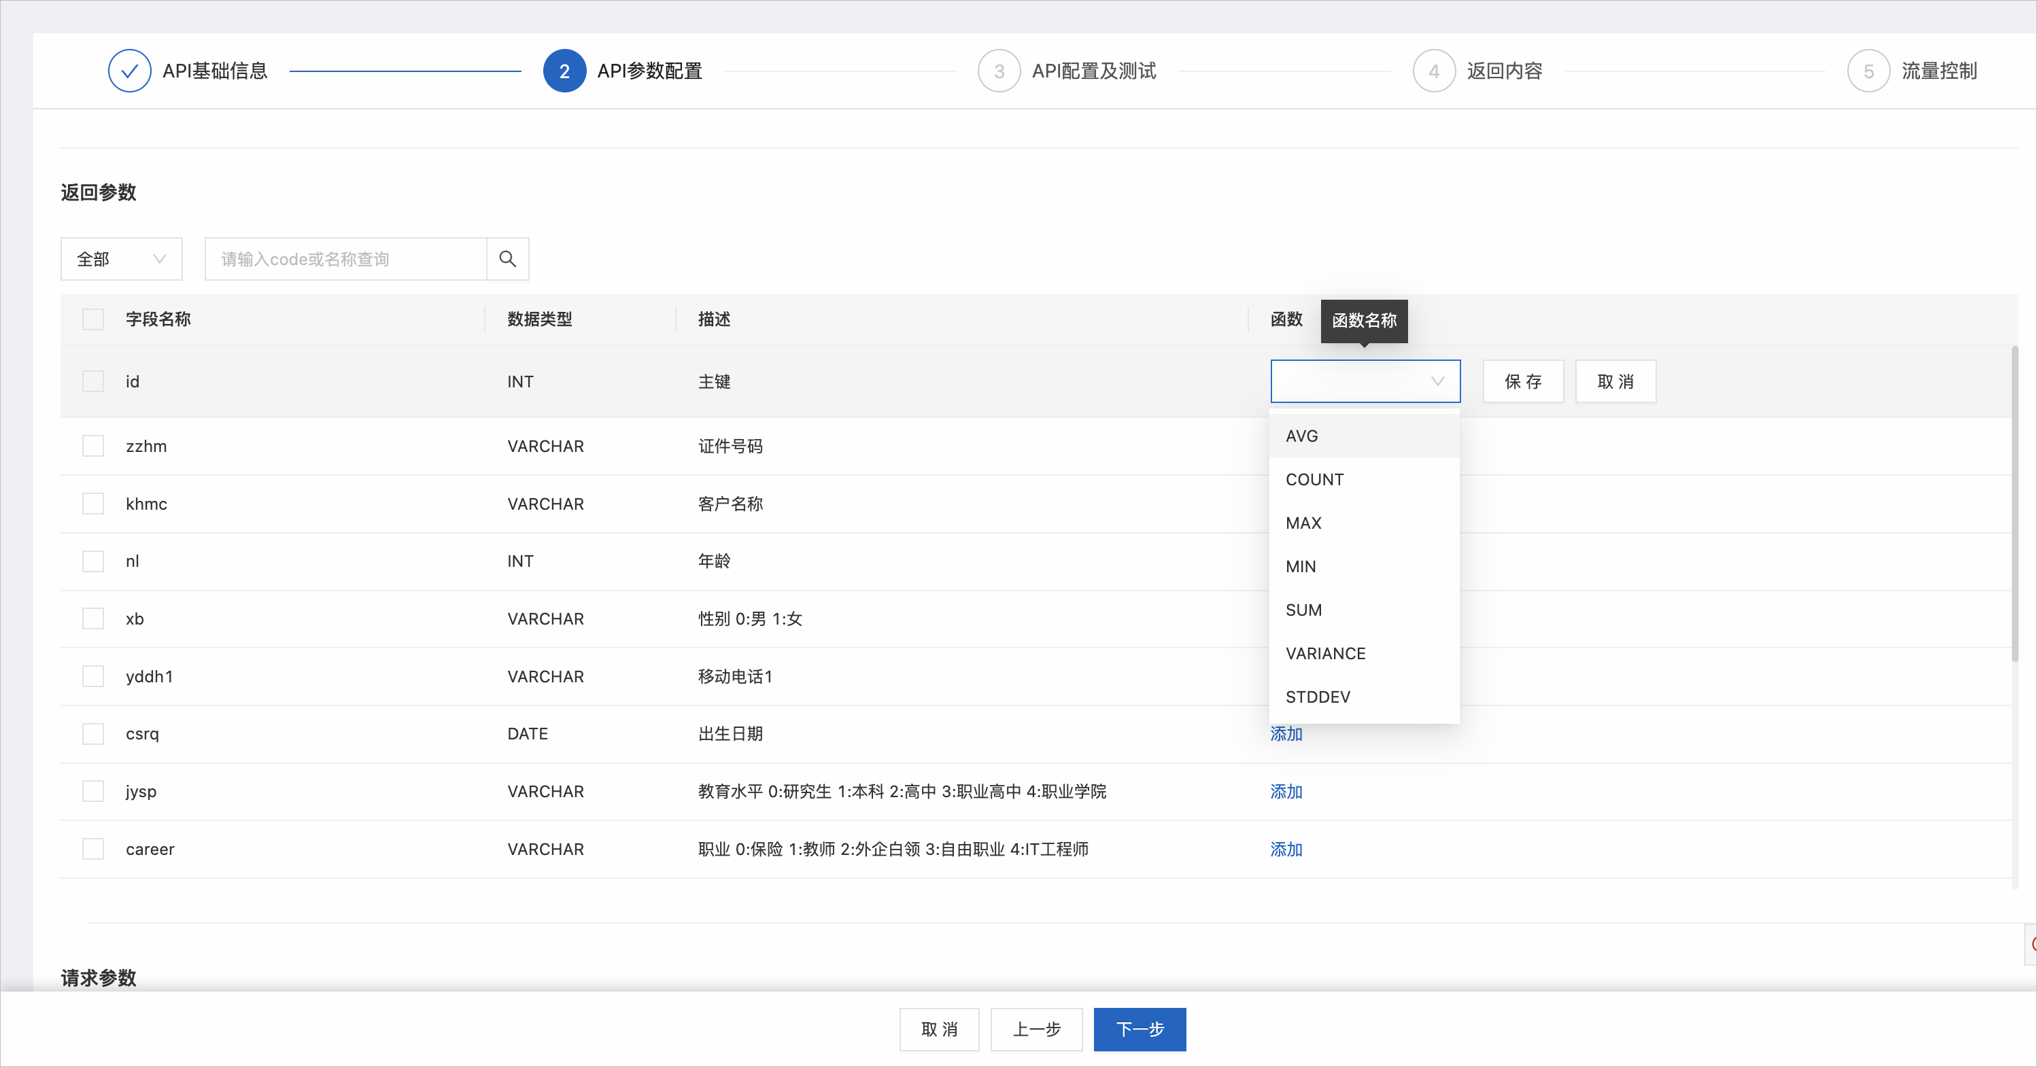Click the API基础信息 step label
The width and height of the screenshot is (2037, 1067).
(215, 71)
